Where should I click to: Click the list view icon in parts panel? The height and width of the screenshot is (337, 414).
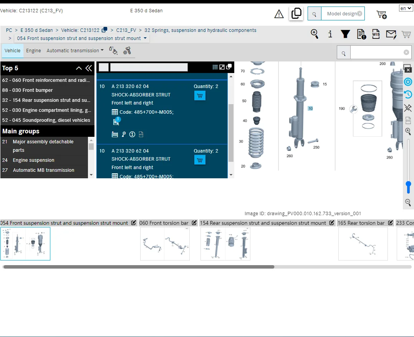(x=215, y=67)
